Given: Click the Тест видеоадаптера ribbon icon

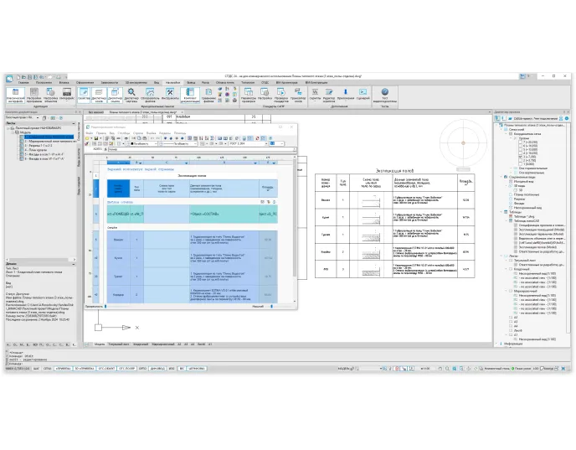Looking at the screenshot, I should (x=385, y=94).
